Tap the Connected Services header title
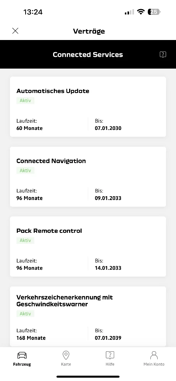 [88, 54]
